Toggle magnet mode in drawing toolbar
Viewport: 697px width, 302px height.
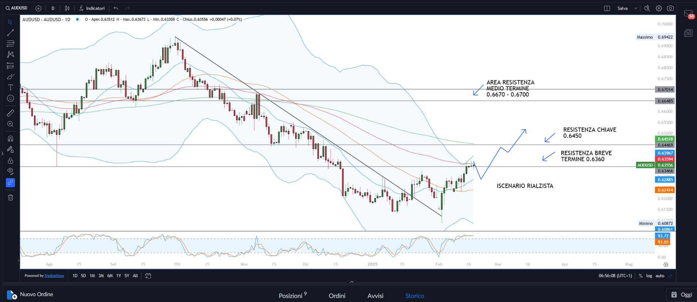coord(10,139)
